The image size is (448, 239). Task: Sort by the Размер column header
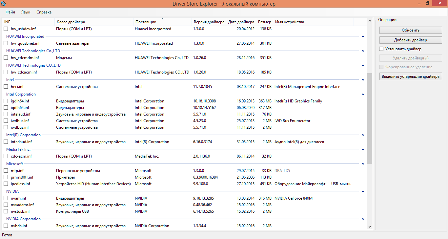pos(265,22)
